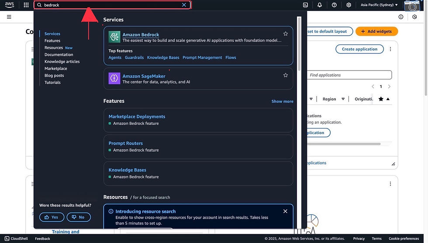Select Blog posts search category
This screenshot has width=428, height=243.
(x=54, y=76)
